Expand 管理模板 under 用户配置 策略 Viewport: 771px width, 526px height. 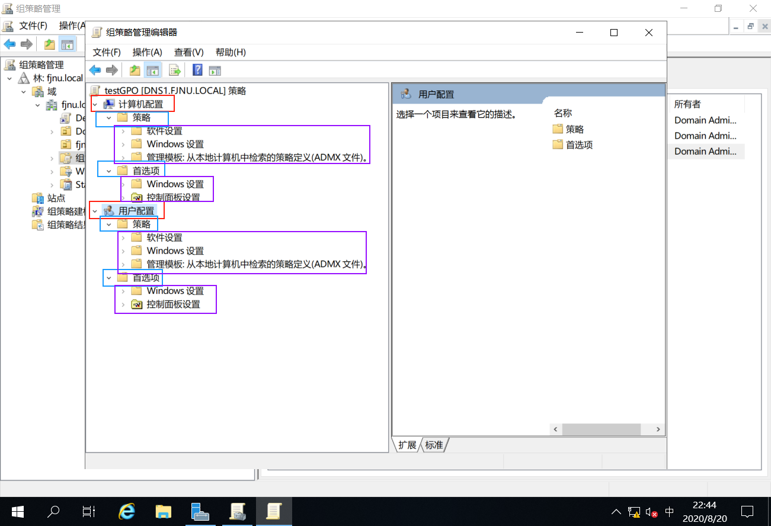point(123,264)
